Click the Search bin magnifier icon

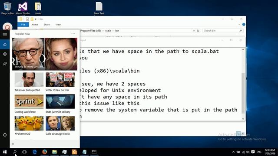241,31
